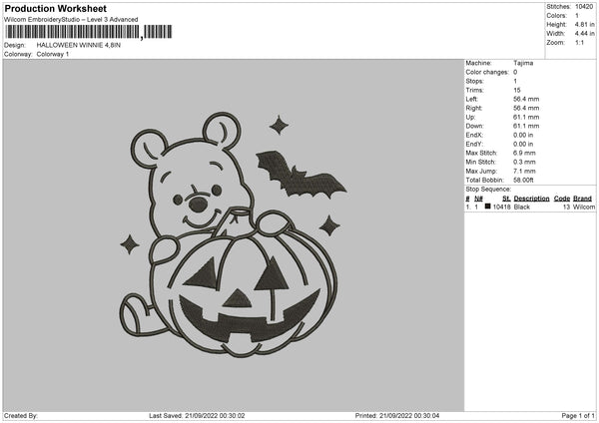
Task: Select 'Last Saved: 21/09/2022 00:30:02' text
Action: point(197,416)
